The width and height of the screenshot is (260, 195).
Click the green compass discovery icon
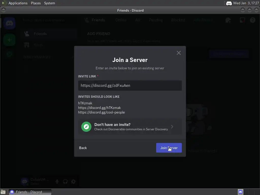86,127
